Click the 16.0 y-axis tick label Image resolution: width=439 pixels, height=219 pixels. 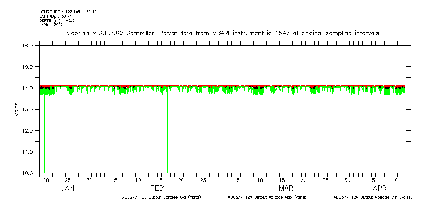[28, 46]
